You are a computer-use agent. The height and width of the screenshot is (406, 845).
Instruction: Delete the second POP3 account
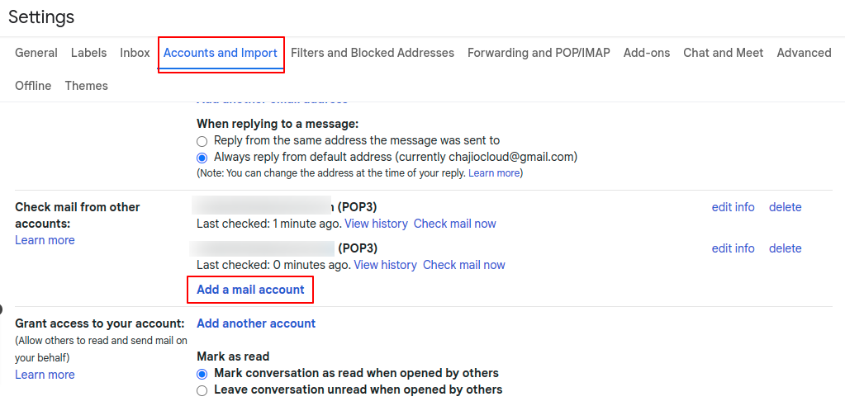click(785, 248)
